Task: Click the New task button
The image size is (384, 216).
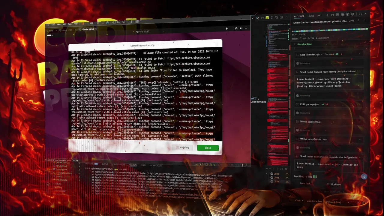Action: [305, 183]
